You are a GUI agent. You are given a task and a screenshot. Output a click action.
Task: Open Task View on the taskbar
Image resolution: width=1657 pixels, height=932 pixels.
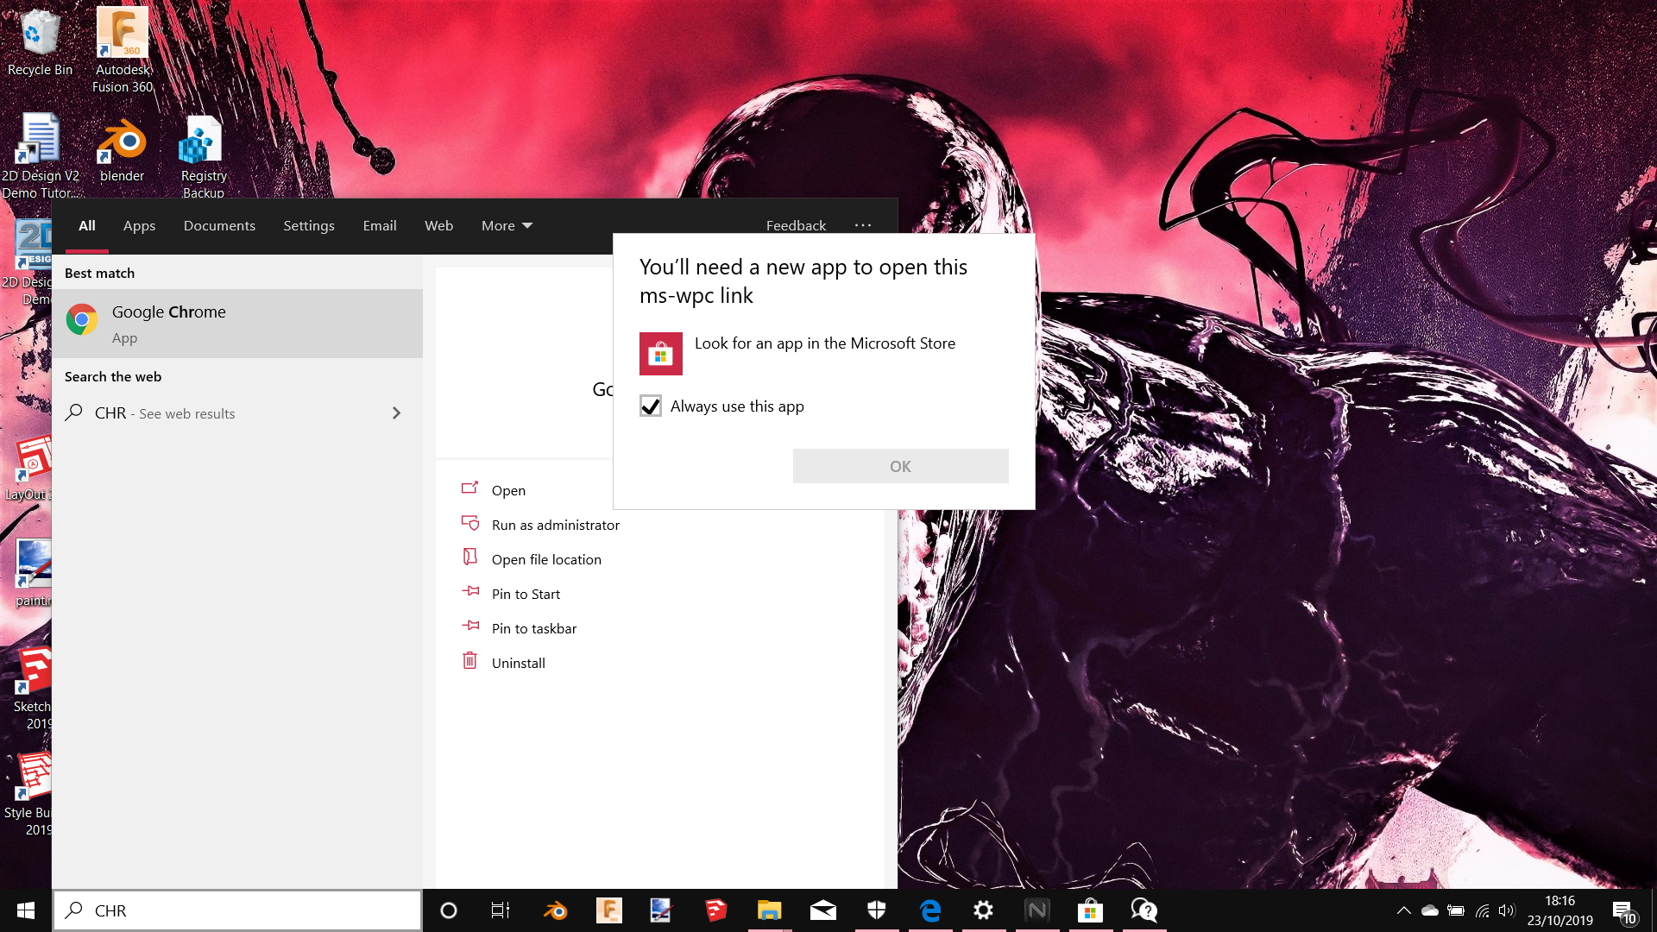[501, 910]
